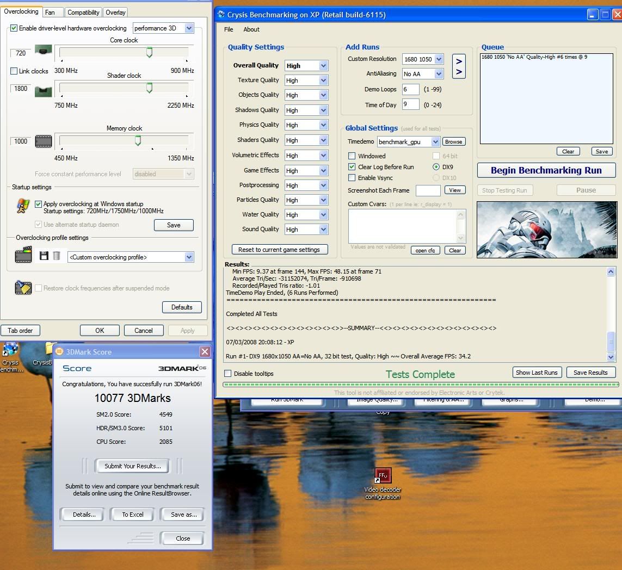
Task: Click the Show Last Runs button
Action: (537, 372)
